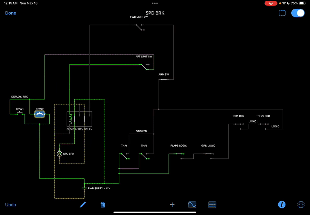
Task: Select the SPD BRK motor component
Action: (x=59, y=154)
